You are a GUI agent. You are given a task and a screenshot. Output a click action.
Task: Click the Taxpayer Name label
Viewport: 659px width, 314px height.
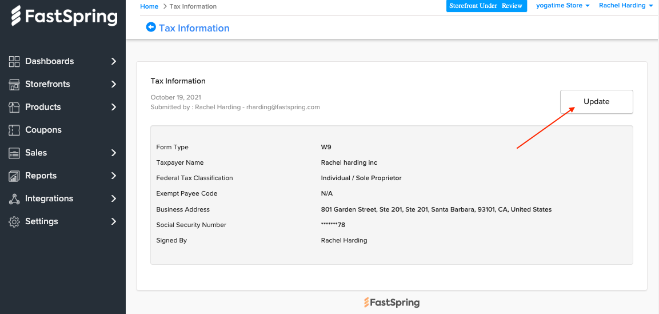pos(180,162)
